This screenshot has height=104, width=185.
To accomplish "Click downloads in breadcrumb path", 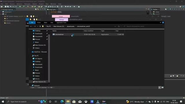I will click(x=71, y=26).
